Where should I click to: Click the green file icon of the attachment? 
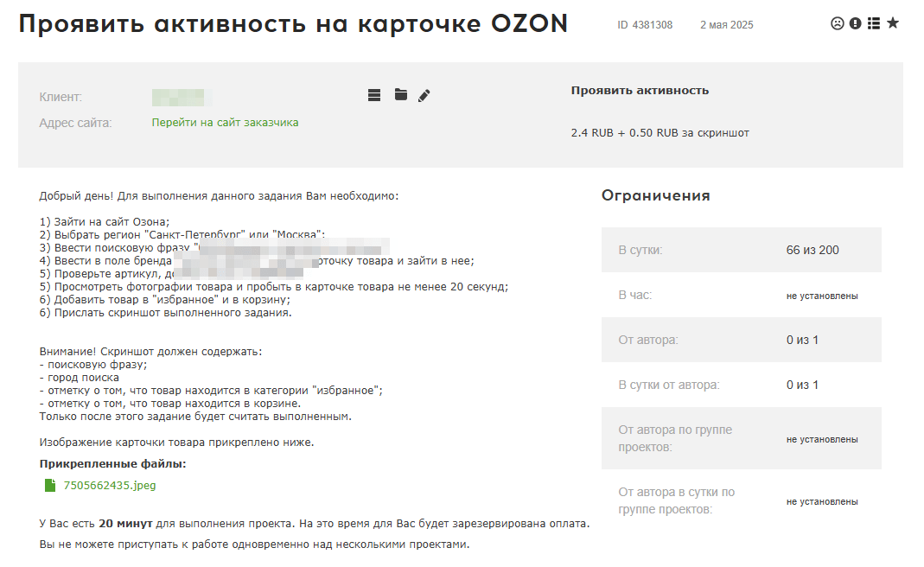coord(50,485)
